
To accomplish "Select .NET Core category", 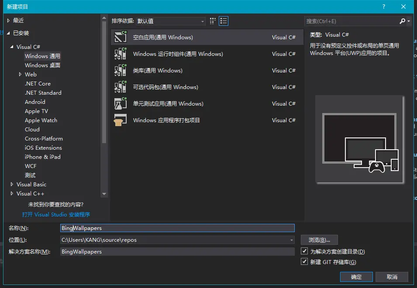I will (x=38, y=84).
